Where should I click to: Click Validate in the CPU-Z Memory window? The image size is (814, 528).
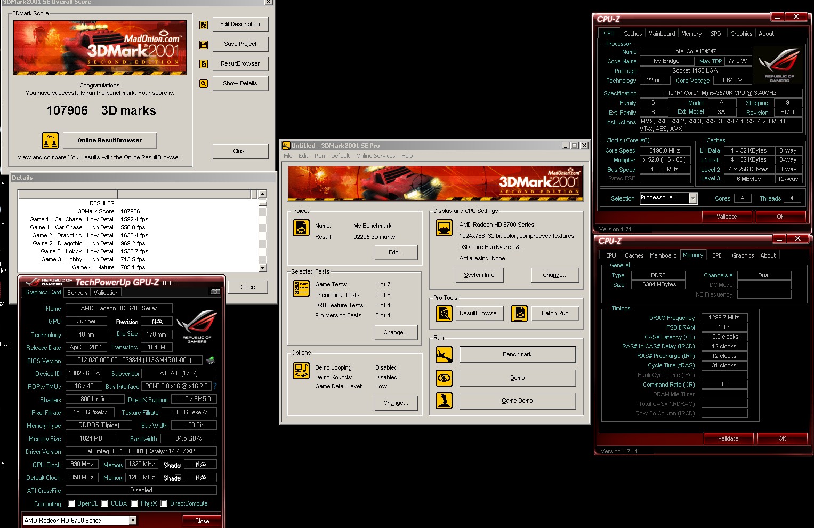pyautogui.click(x=728, y=438)
